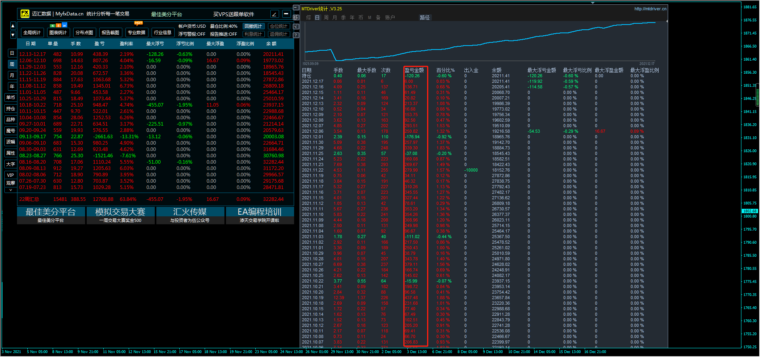Open the 波幅 volatility side button
Viewport: 760px width, 357px height.
[x=11, y=142]
